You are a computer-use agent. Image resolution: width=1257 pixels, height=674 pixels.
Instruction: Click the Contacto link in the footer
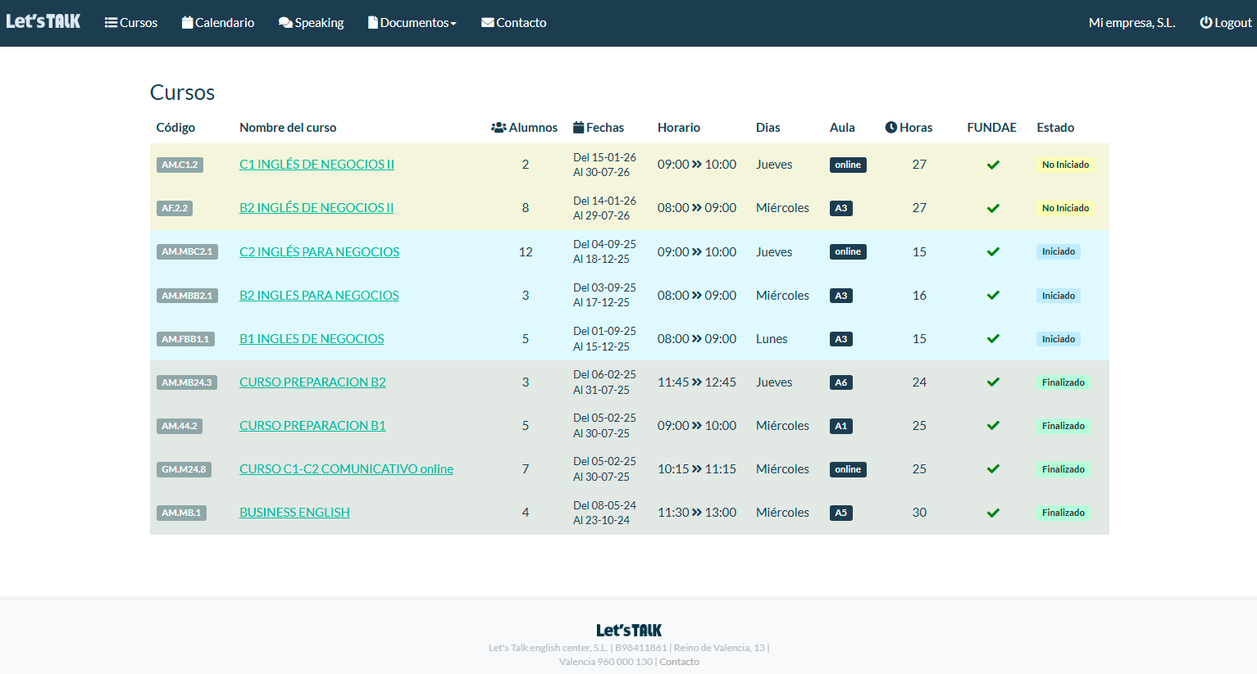coord(679,662)
